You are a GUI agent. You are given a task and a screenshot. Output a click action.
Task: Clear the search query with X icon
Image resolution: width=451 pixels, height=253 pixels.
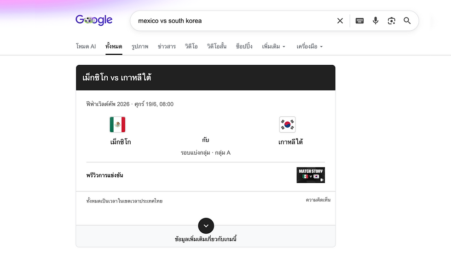[340, 21]
